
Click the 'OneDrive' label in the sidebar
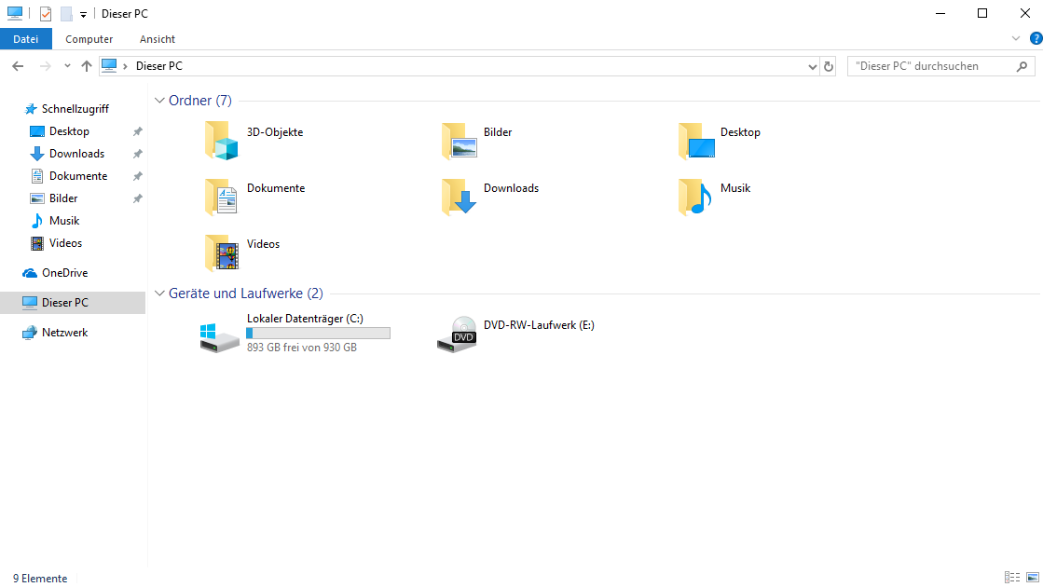pos(64,273)
